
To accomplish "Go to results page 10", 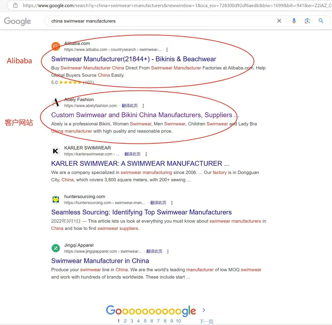I will (x=179, y=321).
